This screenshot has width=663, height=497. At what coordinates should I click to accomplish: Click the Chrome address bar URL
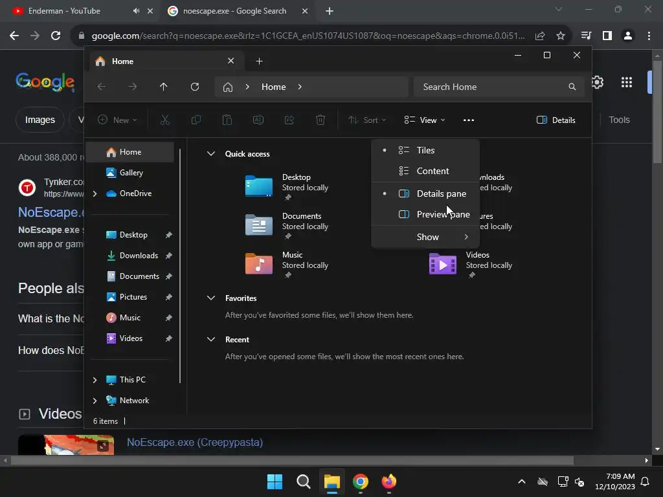coord(308,36)
